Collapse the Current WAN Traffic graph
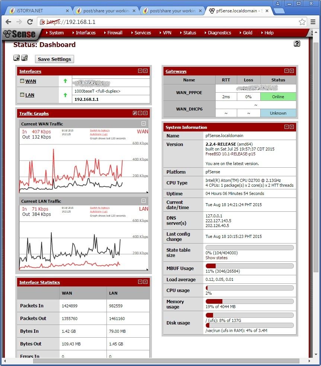321x366 pixels. [143, 124]
